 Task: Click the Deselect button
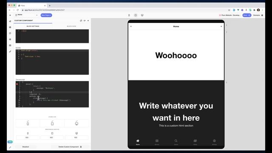point(25,147)
